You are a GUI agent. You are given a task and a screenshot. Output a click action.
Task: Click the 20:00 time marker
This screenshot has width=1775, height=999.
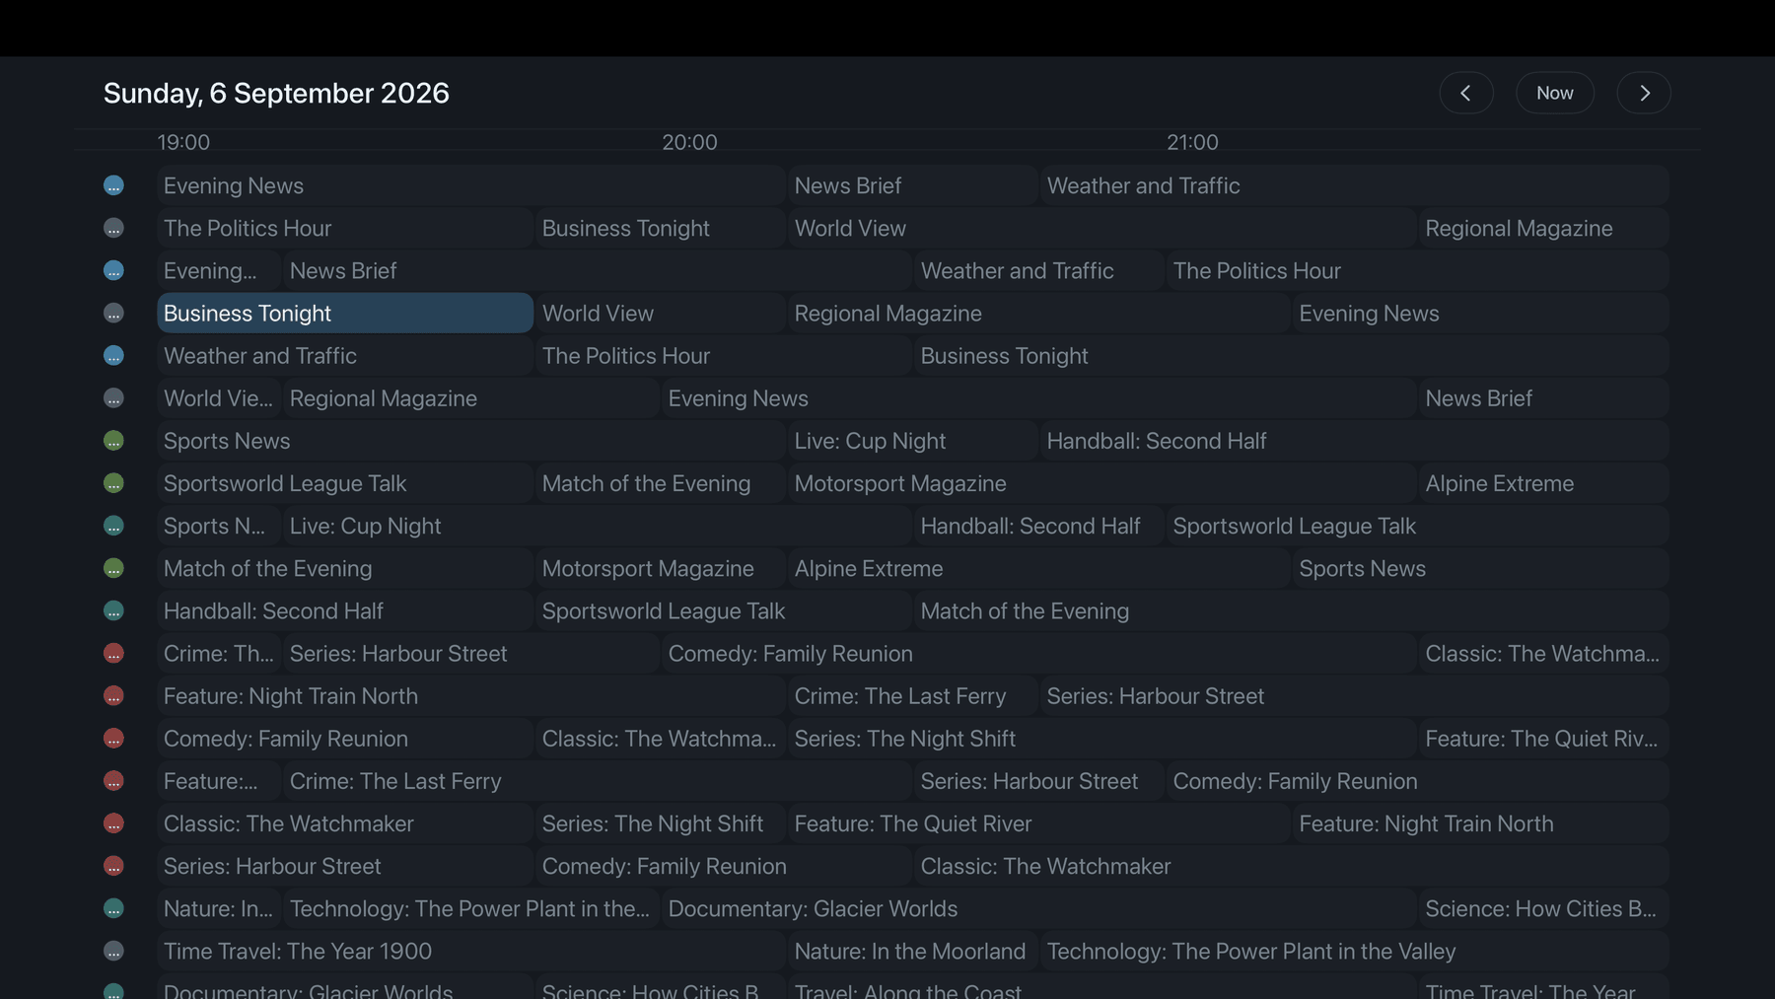689,142
